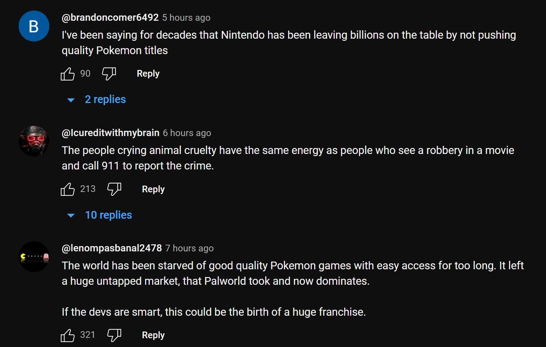Expand the 10 replies thread
The image size is (546, 347).
coord(108,215)
